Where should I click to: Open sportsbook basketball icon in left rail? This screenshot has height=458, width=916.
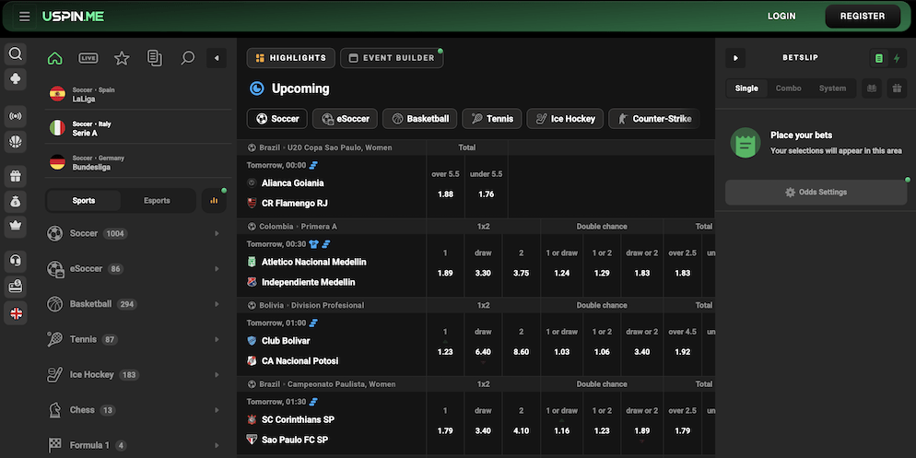(16, 141)
